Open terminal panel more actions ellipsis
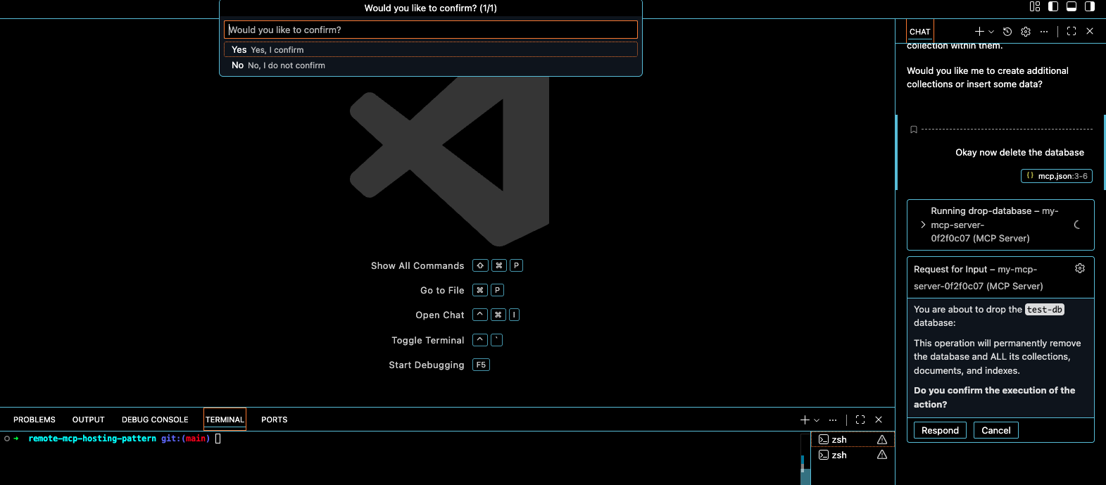Viewport: 1106px width, 485px height. [x=833, y=420]
